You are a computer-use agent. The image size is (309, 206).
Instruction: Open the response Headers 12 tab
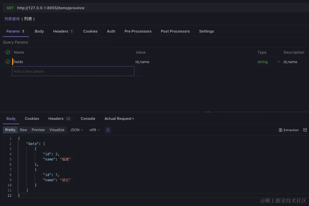59,119
